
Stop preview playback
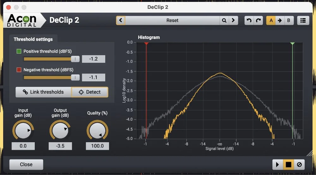(x=289, y=165)
